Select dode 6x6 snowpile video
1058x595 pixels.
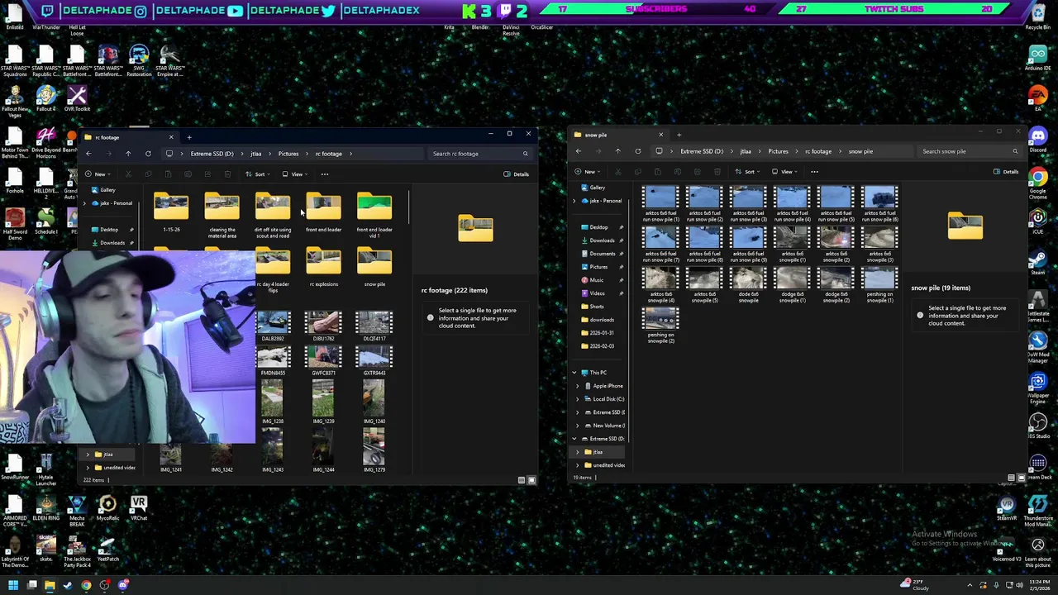point(748,285)
